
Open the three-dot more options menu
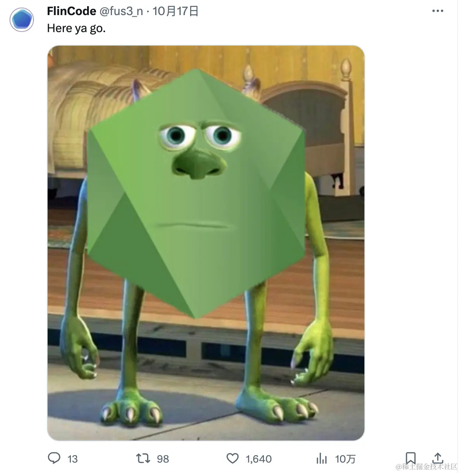[x=438, y=11]
